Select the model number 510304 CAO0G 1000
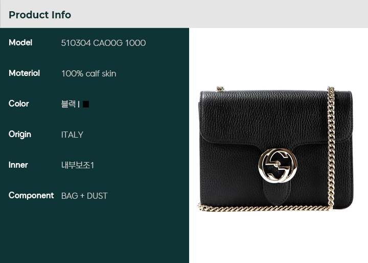368x263 pixels. tap(103, 43)
